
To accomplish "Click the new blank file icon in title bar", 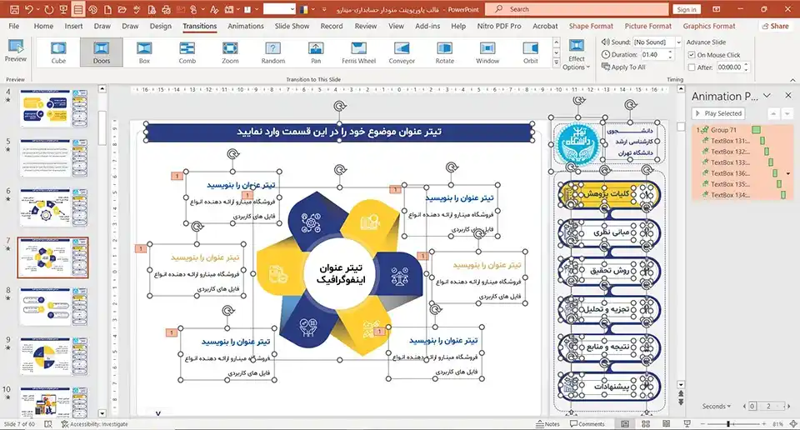I will (x=107, y=9).
